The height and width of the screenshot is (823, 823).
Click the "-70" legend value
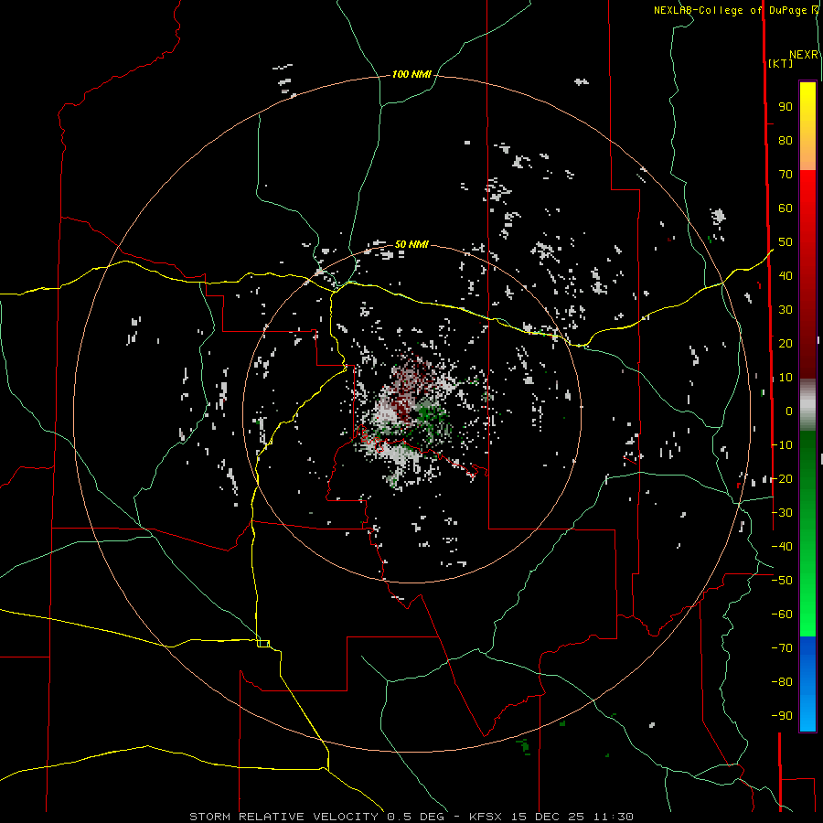(782, 648)
